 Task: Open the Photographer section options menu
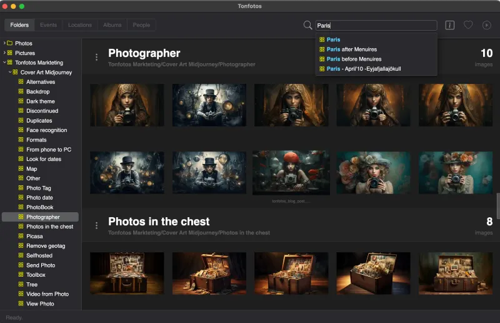pyautogui.click(x=97, y=57)
